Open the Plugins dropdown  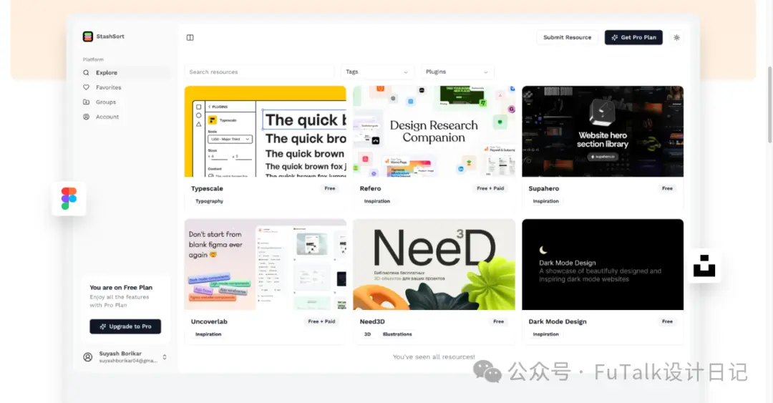click(x=457, y=72)
